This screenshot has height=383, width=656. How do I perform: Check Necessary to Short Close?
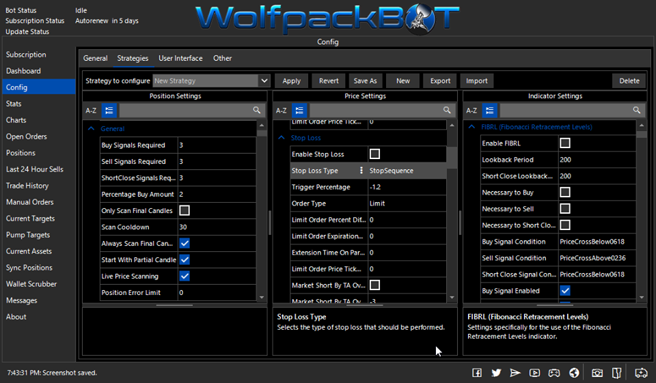tap(565, 225)
